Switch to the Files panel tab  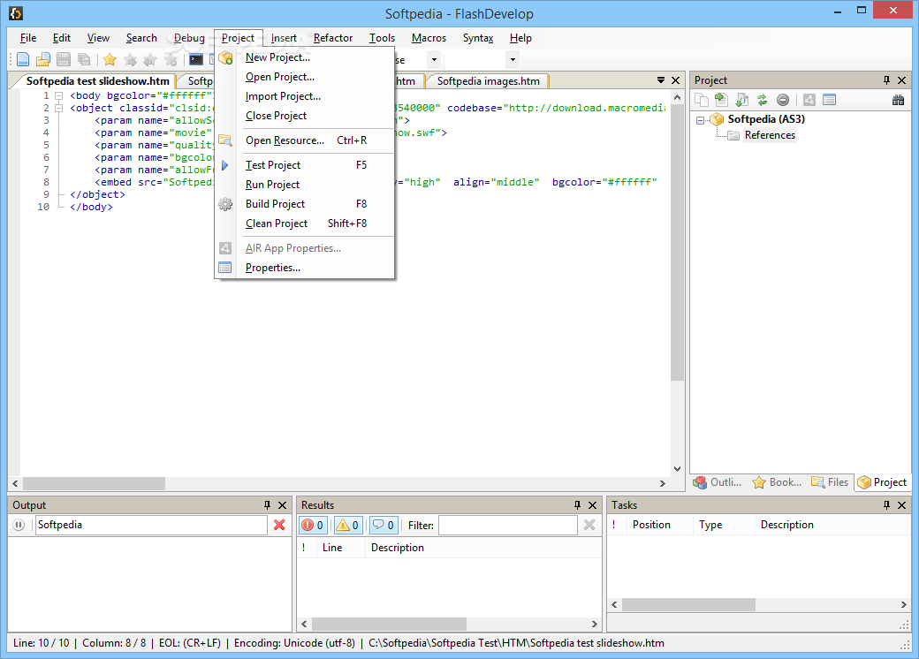pos(830,482)
